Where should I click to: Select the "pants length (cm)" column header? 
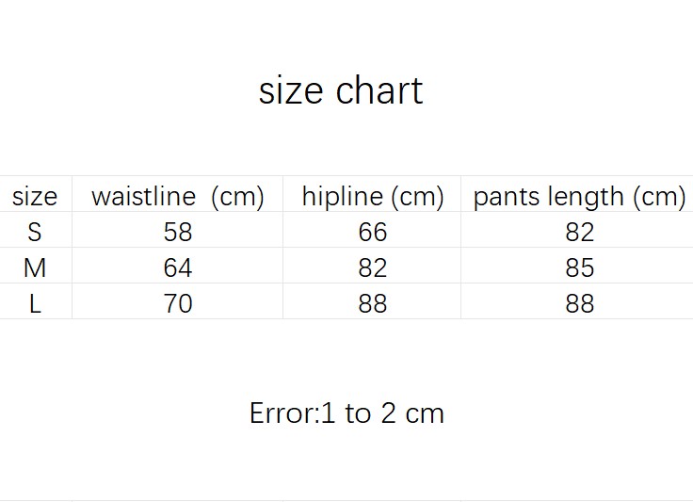(x=579, y=196)
